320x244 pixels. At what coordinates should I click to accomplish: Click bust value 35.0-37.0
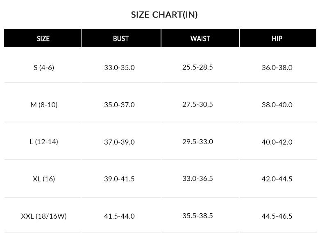119,104
